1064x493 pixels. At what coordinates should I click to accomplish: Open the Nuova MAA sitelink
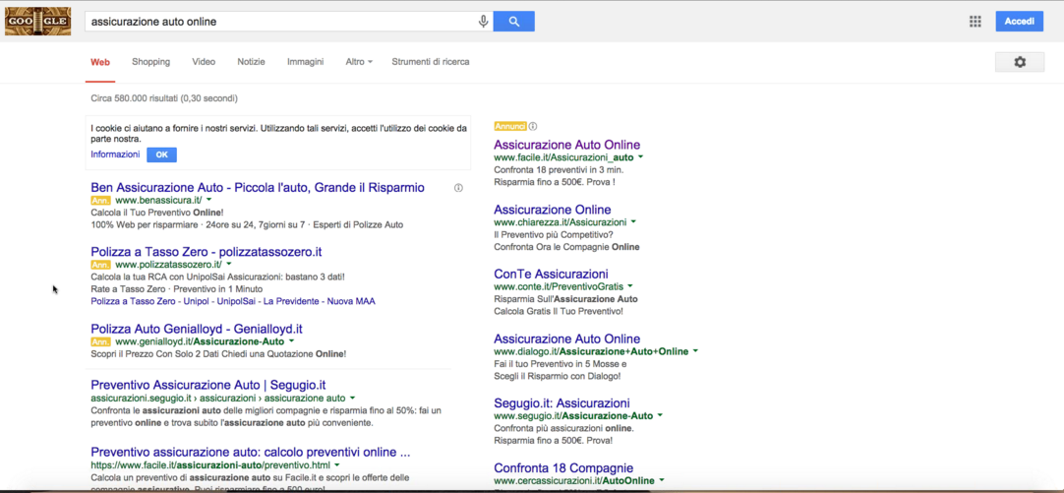pyautogui.click(x=350, y=301)
